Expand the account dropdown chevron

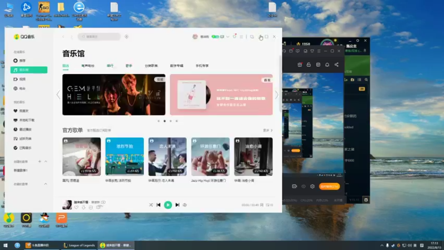click(228, 37)
